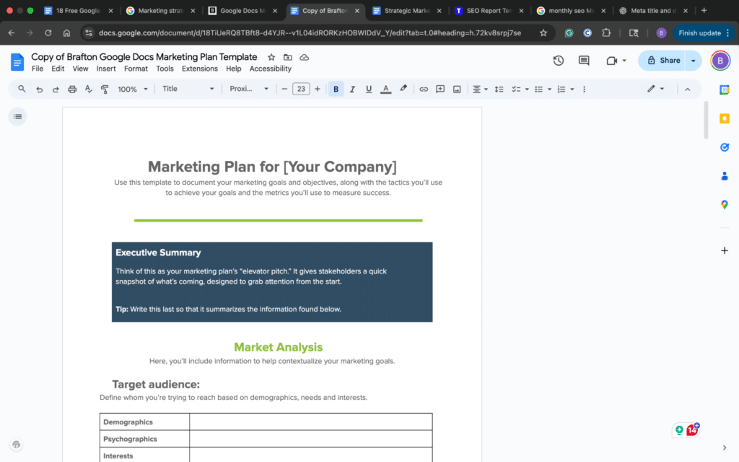
Task: Select the Paint format tool
Action: click(x=105, y=88)
